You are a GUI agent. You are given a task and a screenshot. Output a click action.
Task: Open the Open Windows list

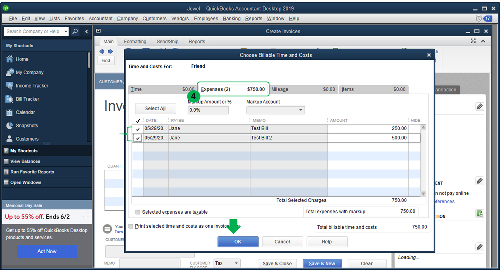click(x=25, y=182)
